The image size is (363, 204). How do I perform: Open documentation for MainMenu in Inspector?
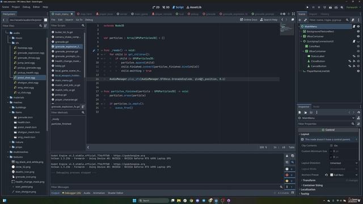click(358, 118)
